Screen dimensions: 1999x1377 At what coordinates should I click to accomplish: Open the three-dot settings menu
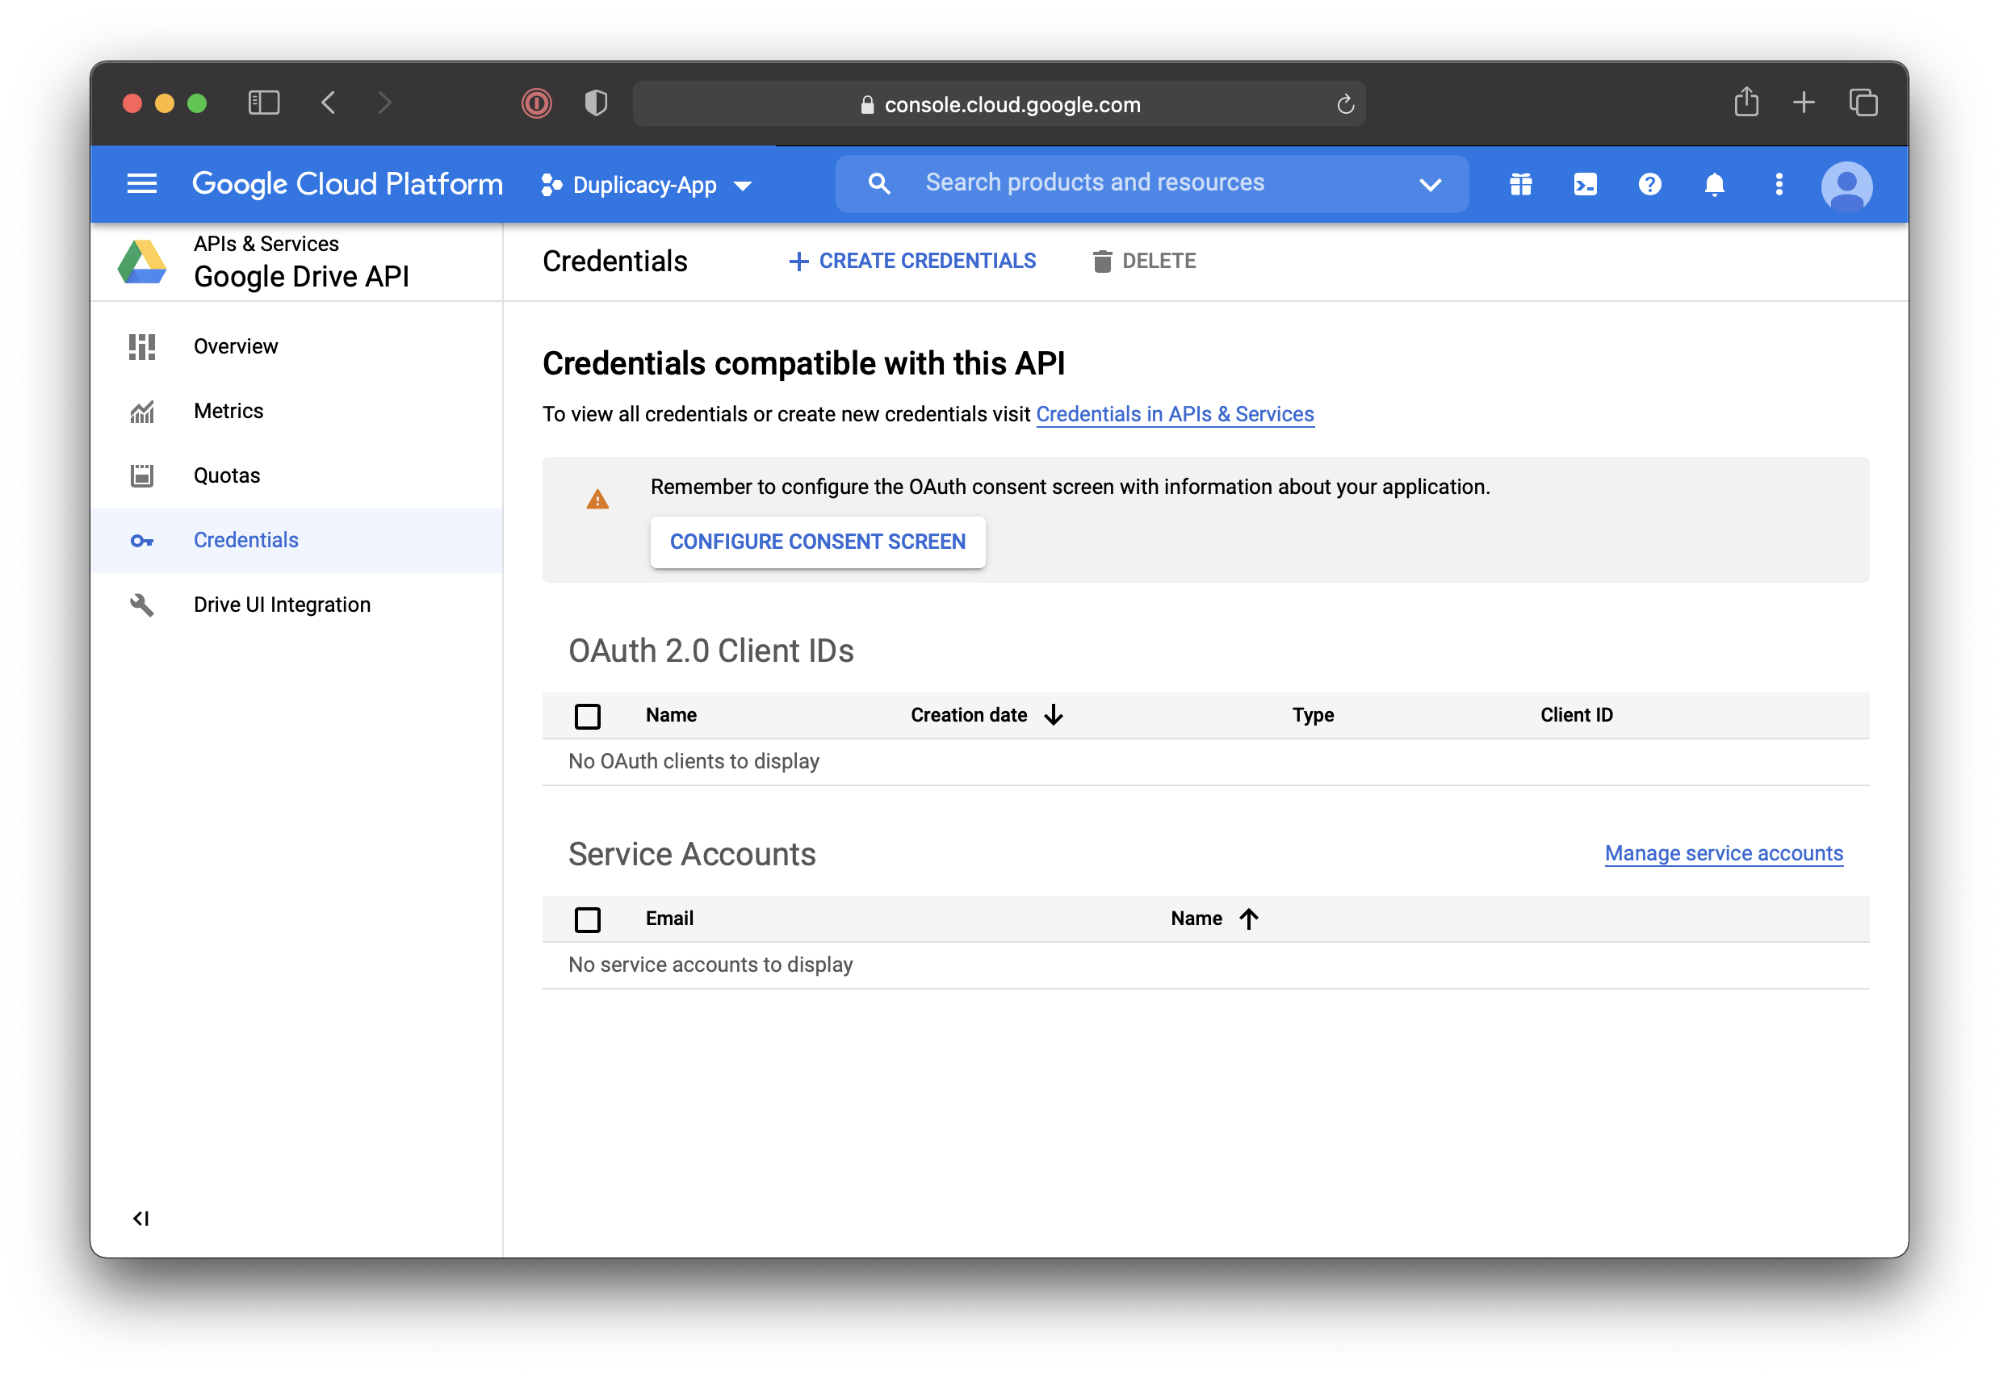coord(1779,185)
